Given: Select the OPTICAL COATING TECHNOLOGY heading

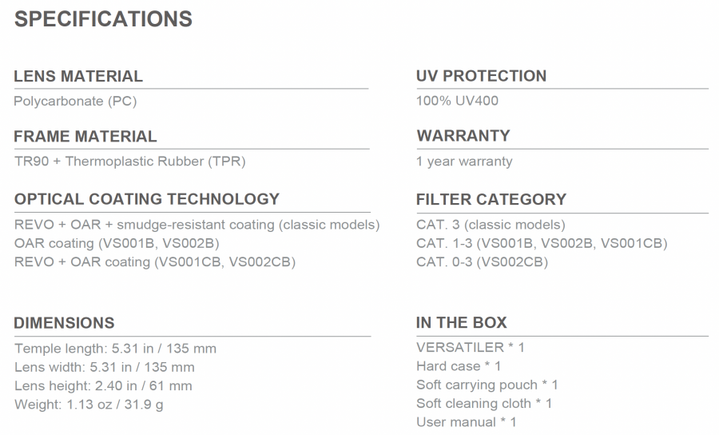Looking at the screenshot, I should (x=147, y=199).
